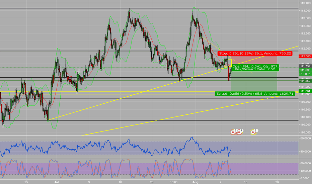Click the 110.400 price scale value
The width and height of the screenshot is (312, 184).
(305, 117)
